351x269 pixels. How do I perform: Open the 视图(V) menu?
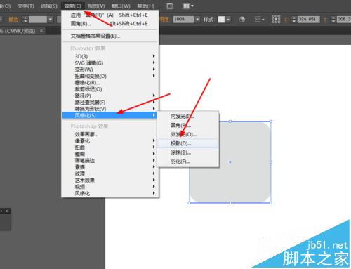[x=96, y=6]
